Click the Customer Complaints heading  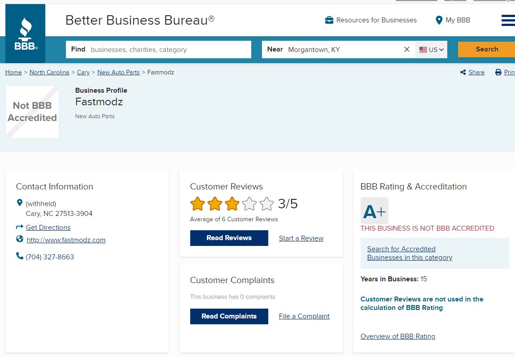[232, 280]
